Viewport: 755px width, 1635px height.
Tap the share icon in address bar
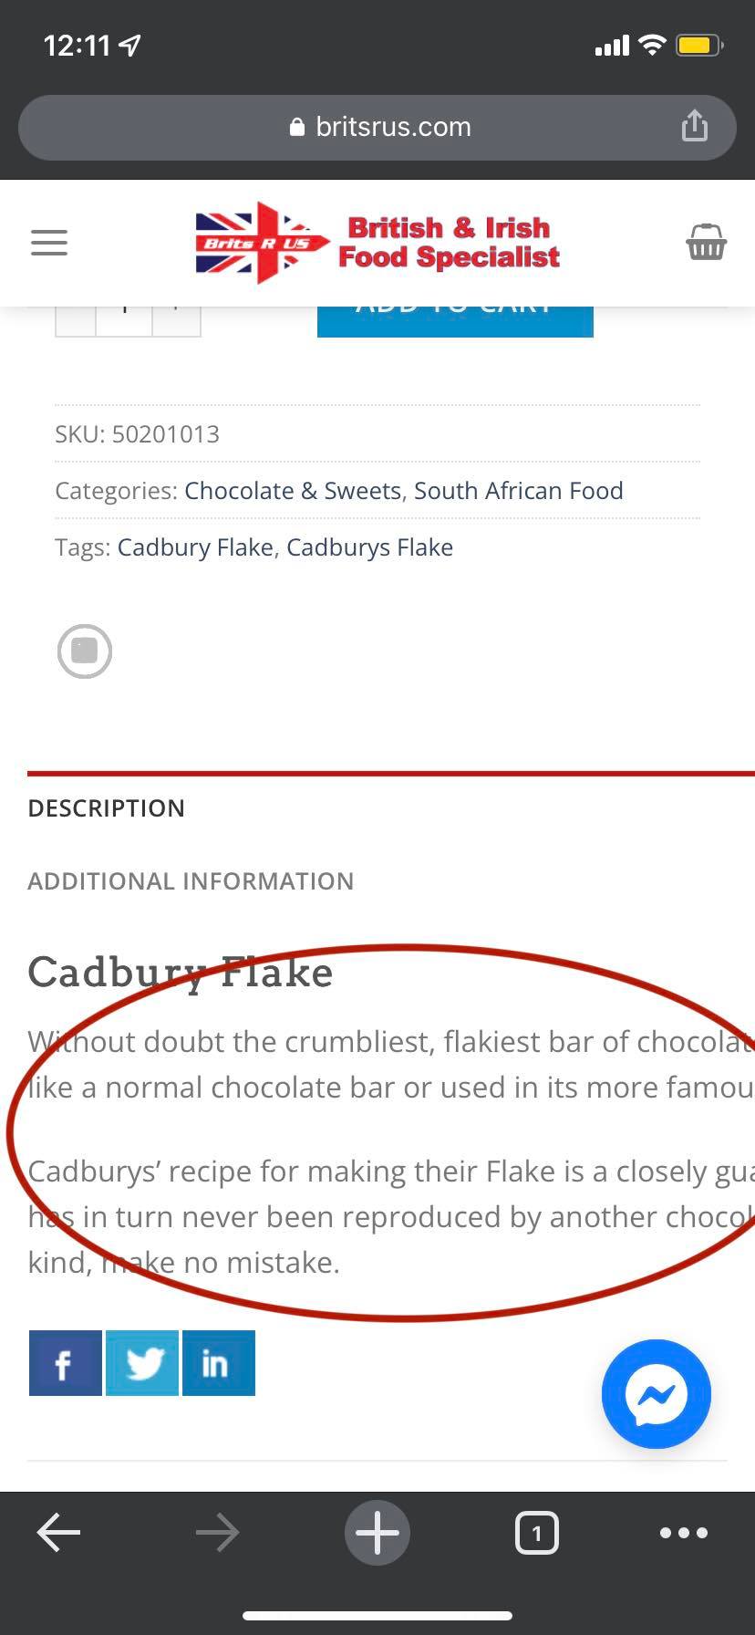[695, 126]
